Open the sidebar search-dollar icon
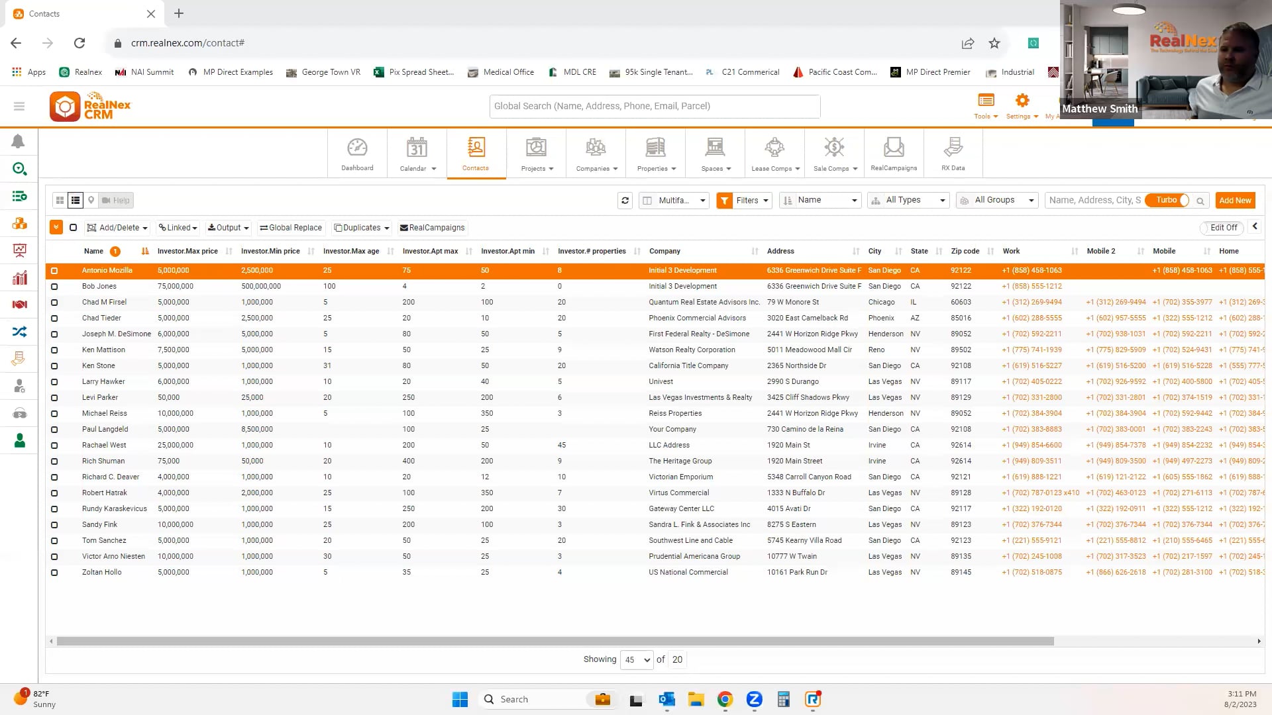This screenshot has width=1272, height=715. 19,169
